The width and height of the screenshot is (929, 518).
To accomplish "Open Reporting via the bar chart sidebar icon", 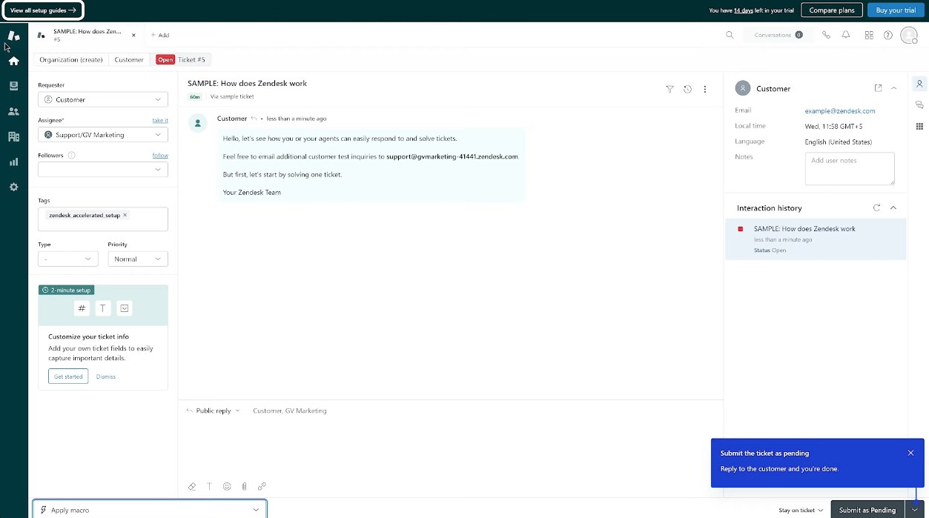I will click(13, 162).
